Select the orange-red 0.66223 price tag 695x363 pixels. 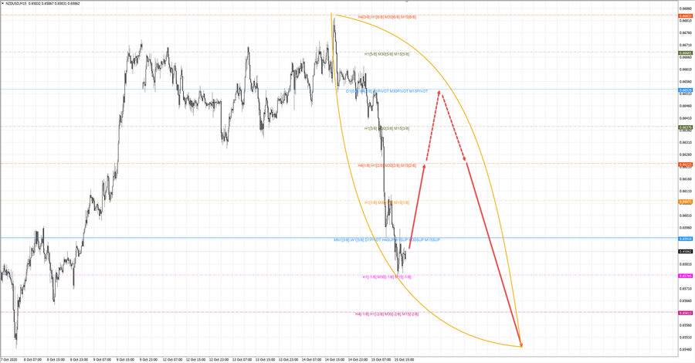click(685, 165)
